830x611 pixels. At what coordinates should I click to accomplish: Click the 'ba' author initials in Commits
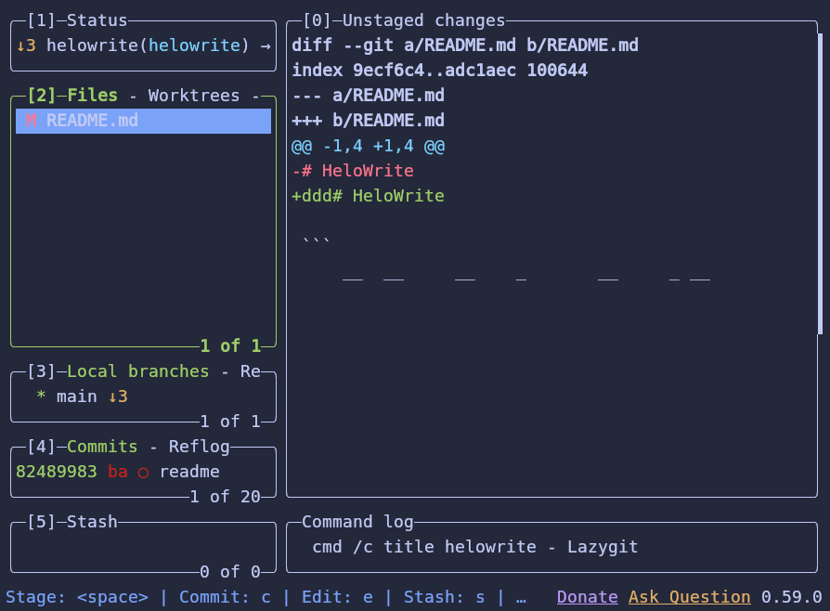click(x=117, y=472)
